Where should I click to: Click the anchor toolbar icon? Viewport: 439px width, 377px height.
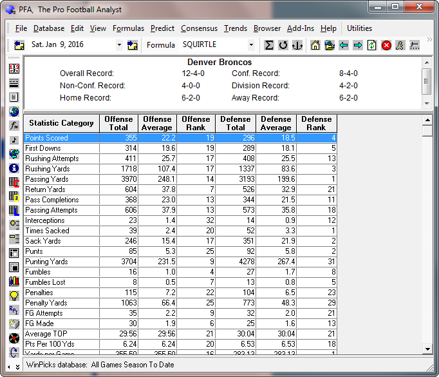pyautogui.click(x=297, y=45)
